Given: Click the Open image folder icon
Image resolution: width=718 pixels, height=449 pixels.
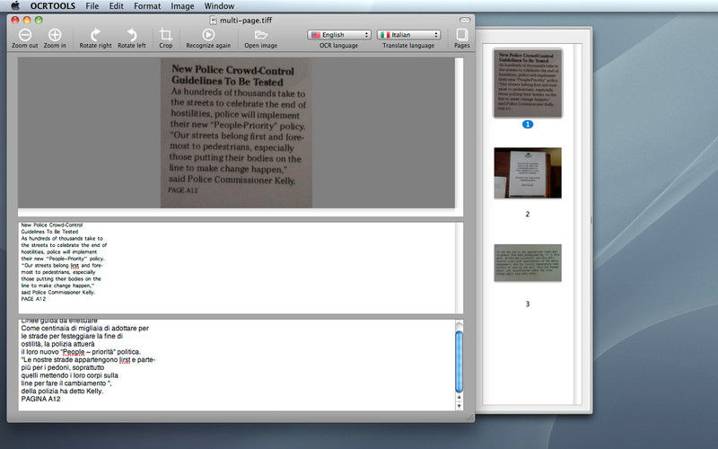Looking at the screenshot, I should 261,35.
